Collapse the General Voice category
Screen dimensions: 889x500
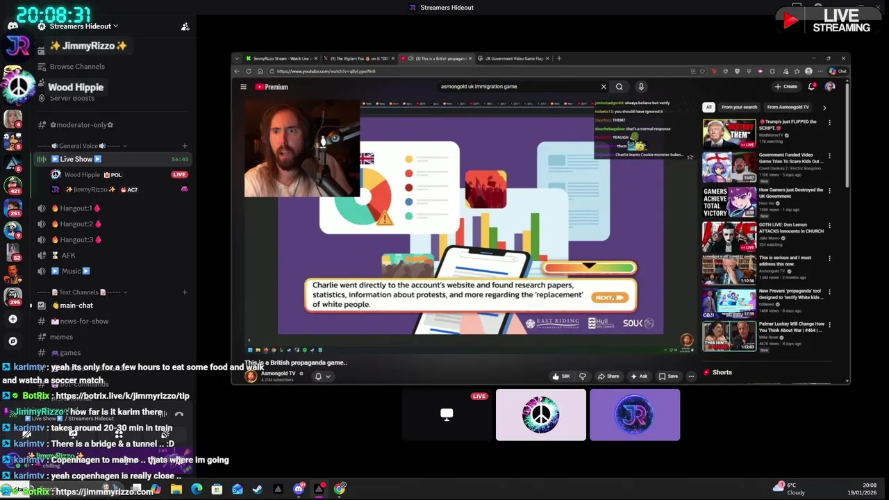(81, 146)
